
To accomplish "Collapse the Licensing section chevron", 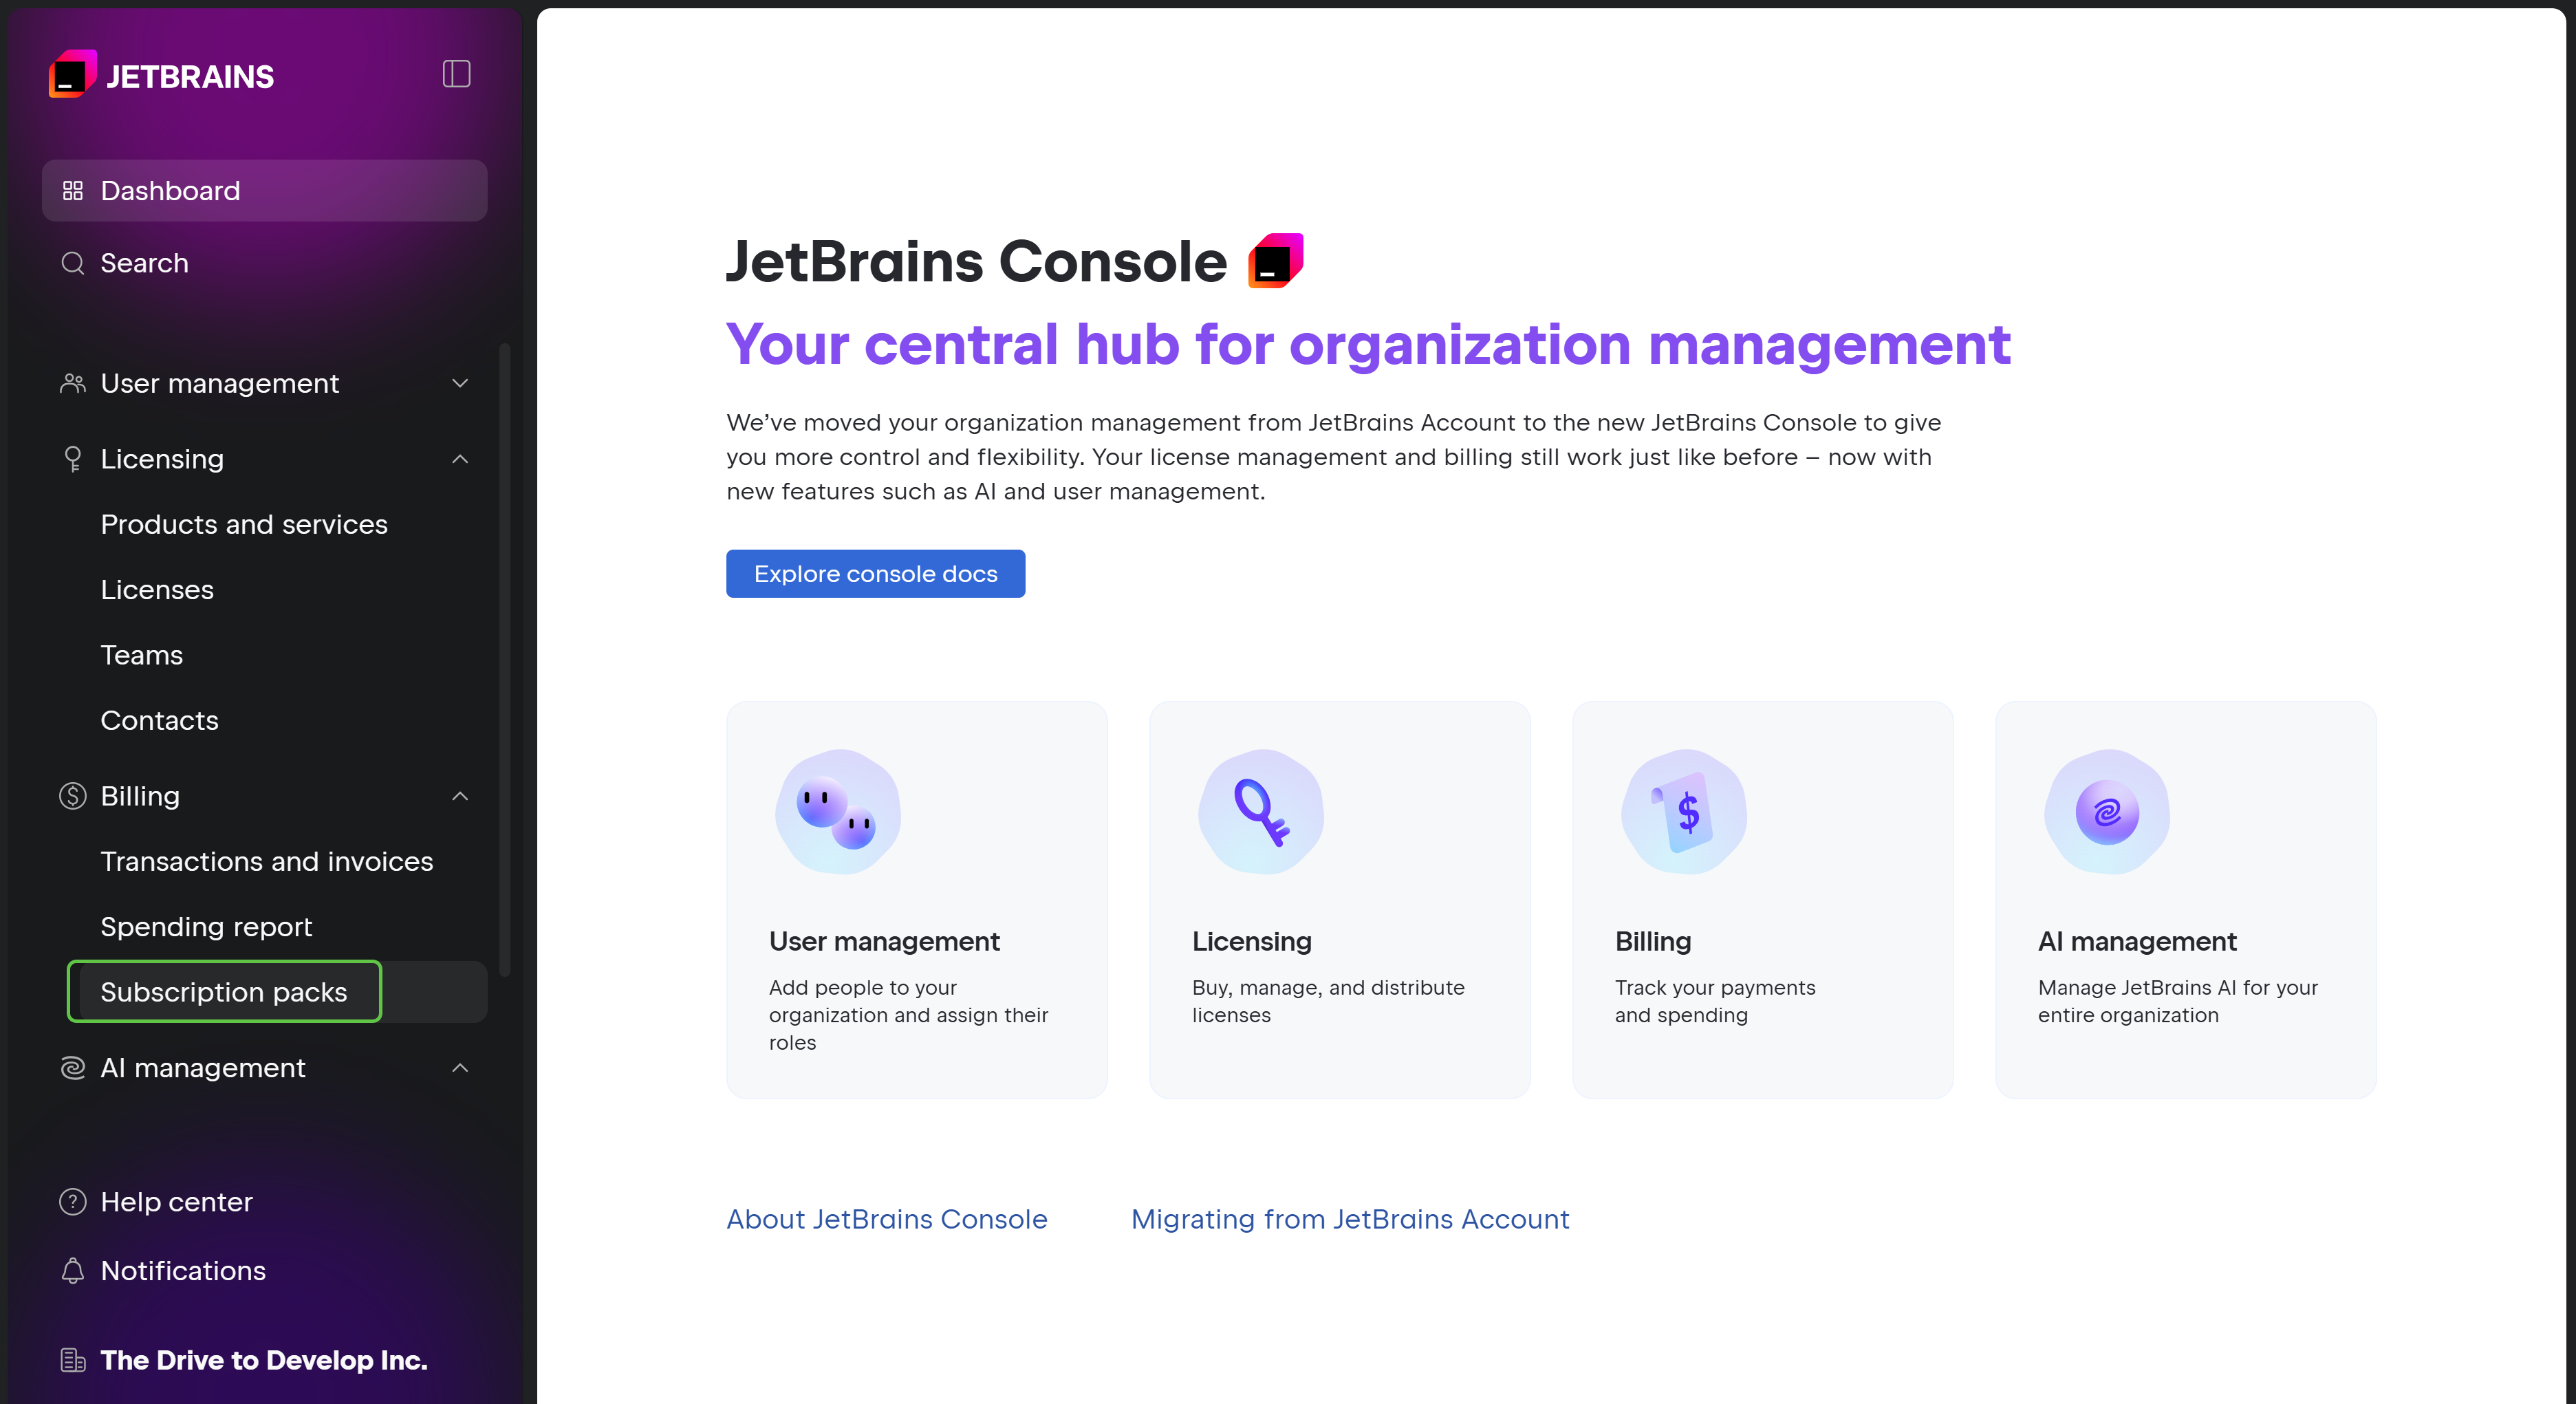I will tap(460, 459).
